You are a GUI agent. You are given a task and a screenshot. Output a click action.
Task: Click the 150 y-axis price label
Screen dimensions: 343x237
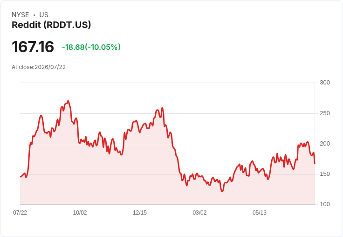[325, 174]
